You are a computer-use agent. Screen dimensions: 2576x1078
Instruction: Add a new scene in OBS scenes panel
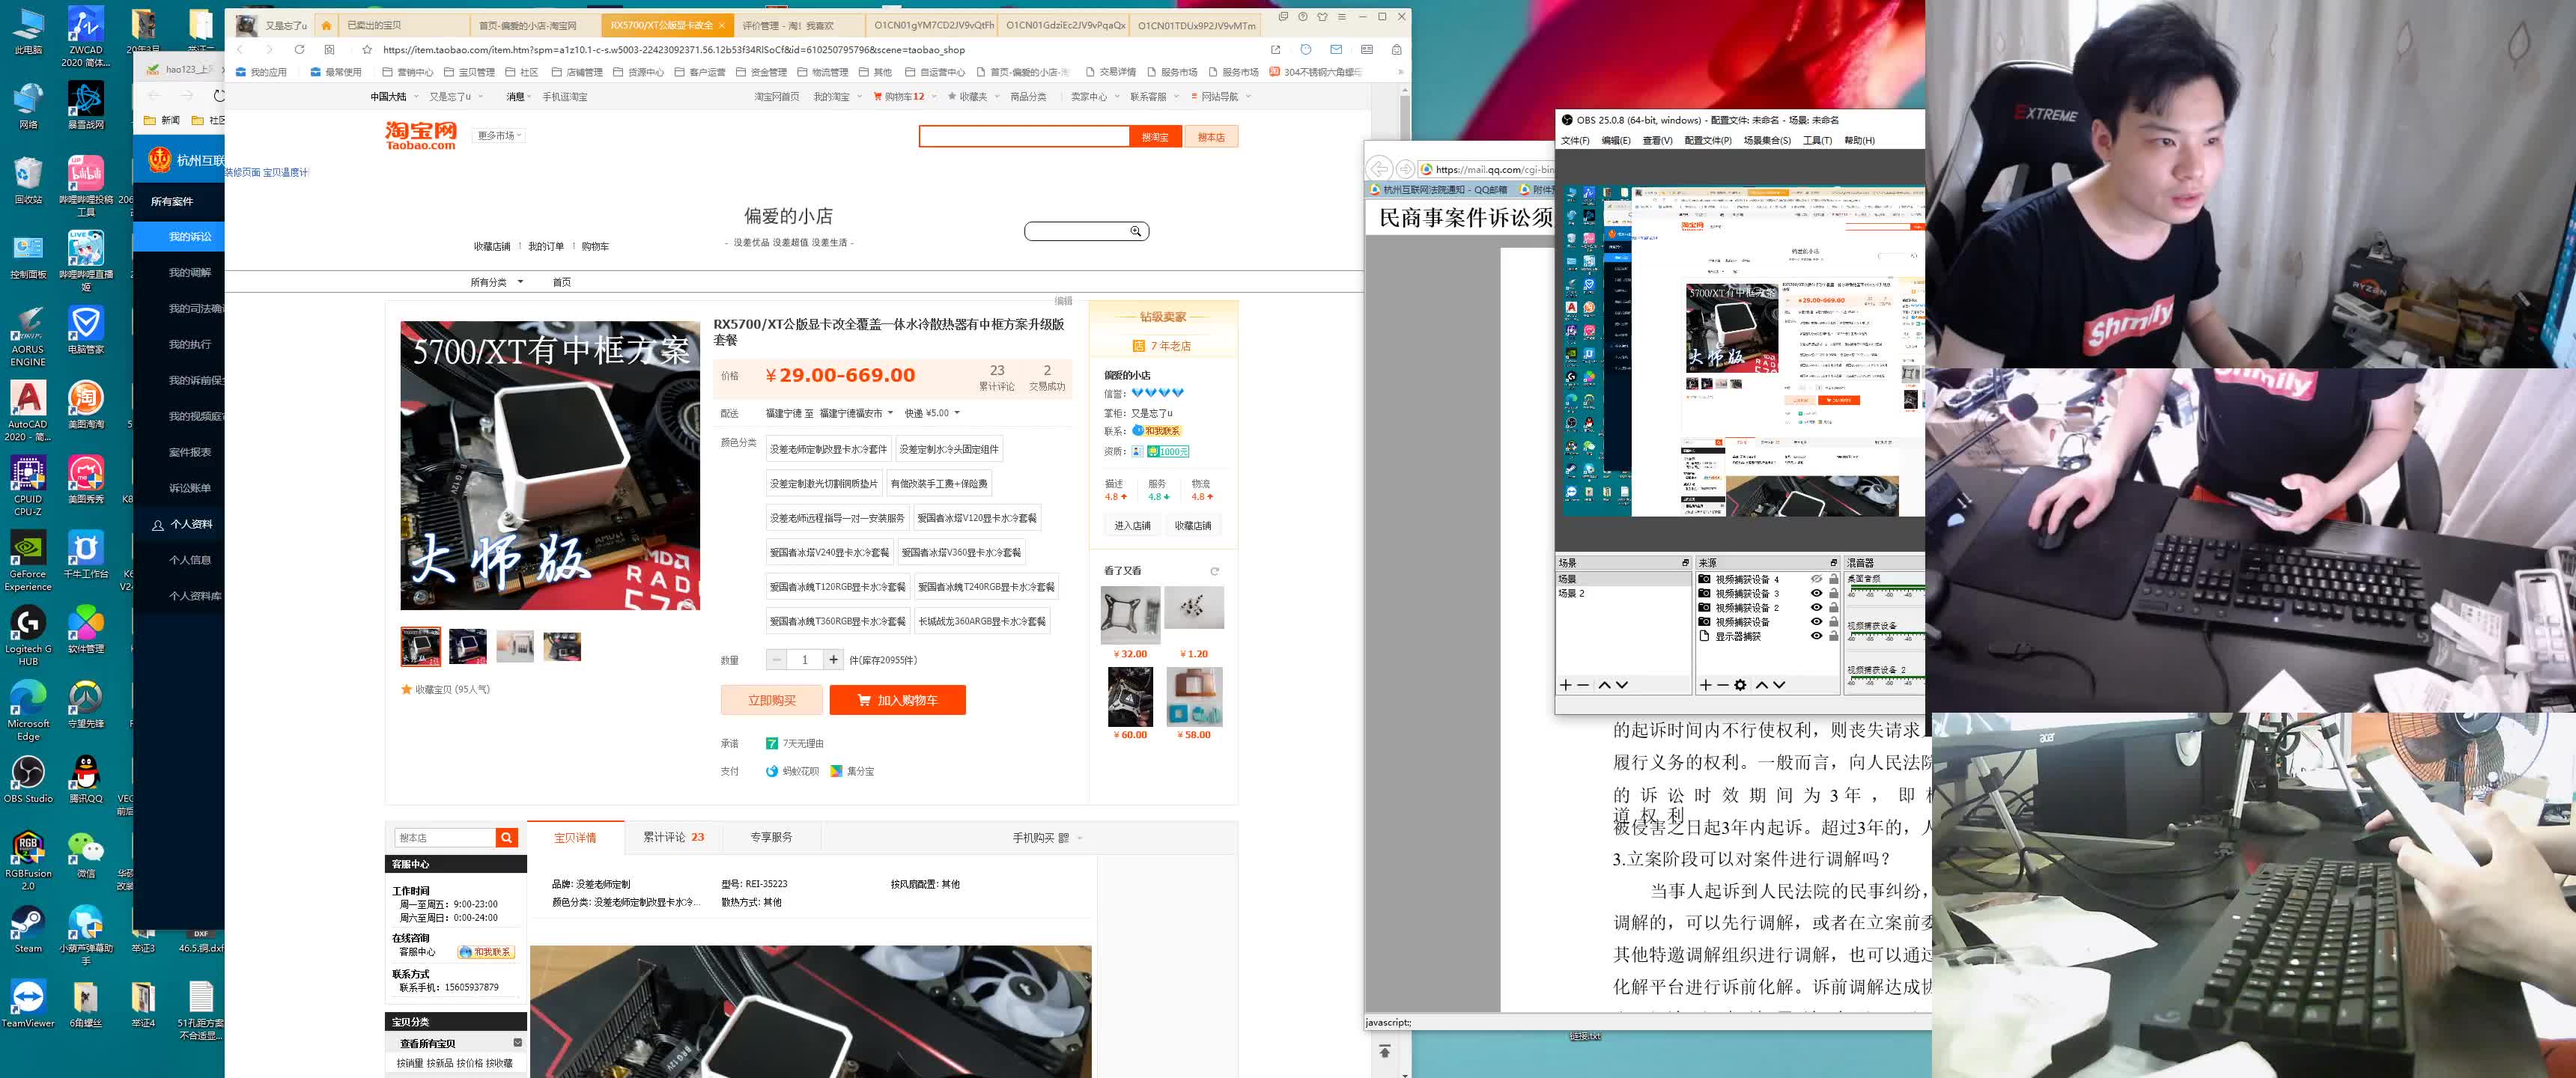coord(1566,685)
